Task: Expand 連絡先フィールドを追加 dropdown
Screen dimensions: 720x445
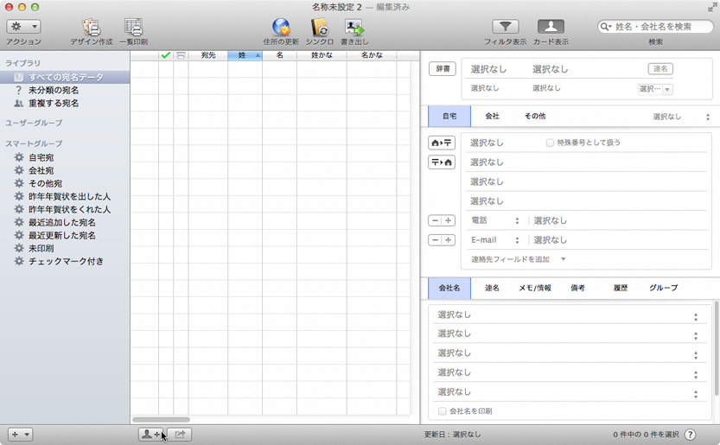Action: click(x=517, y=259)
